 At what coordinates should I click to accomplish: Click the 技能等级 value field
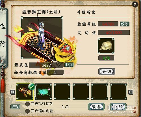tap(108, 24)
